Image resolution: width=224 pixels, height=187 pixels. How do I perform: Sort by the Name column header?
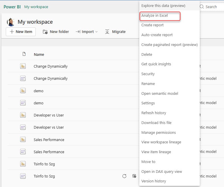(x=39, y=54)
